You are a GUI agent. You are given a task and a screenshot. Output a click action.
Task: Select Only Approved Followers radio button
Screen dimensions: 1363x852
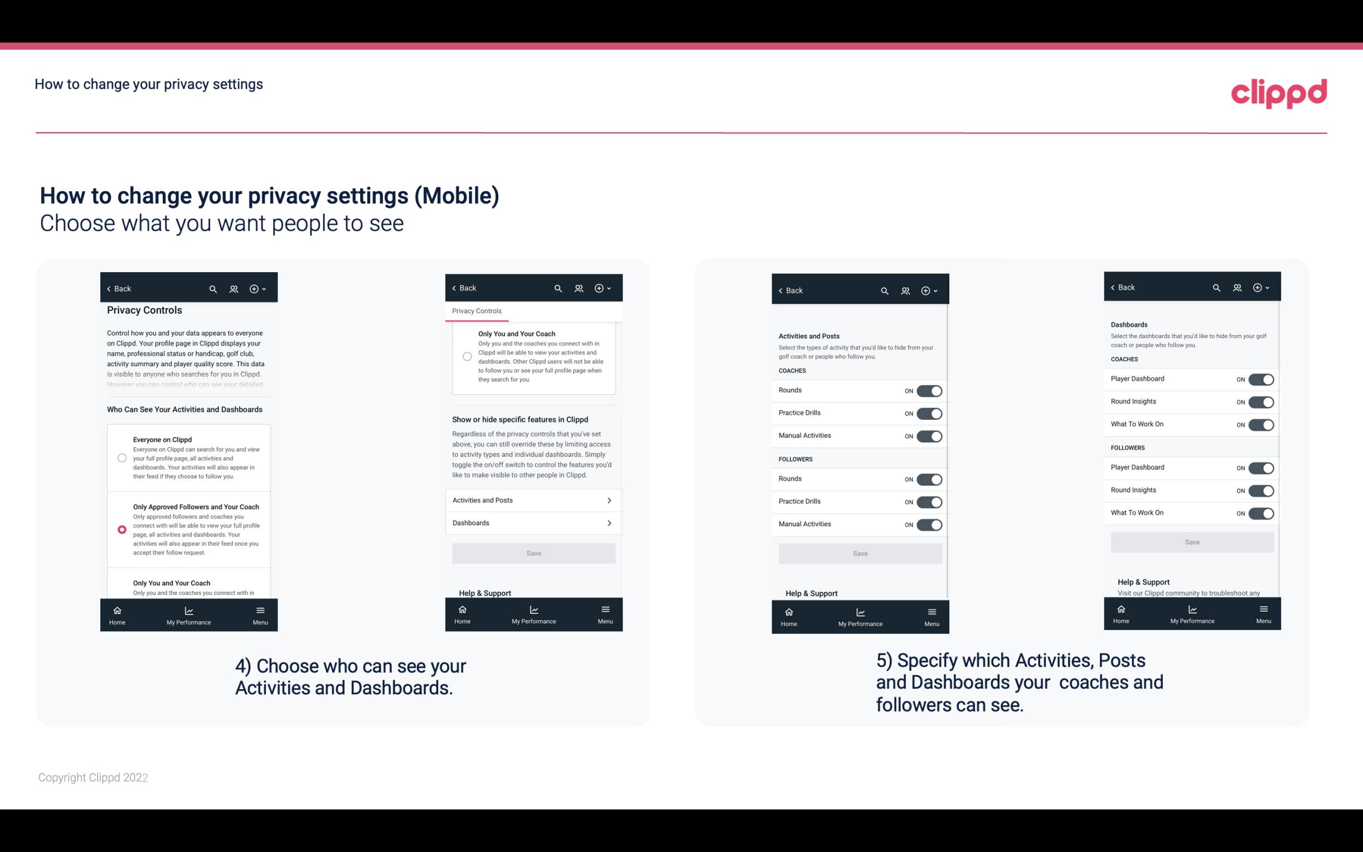pyautogui.click(x=121, y=529)
